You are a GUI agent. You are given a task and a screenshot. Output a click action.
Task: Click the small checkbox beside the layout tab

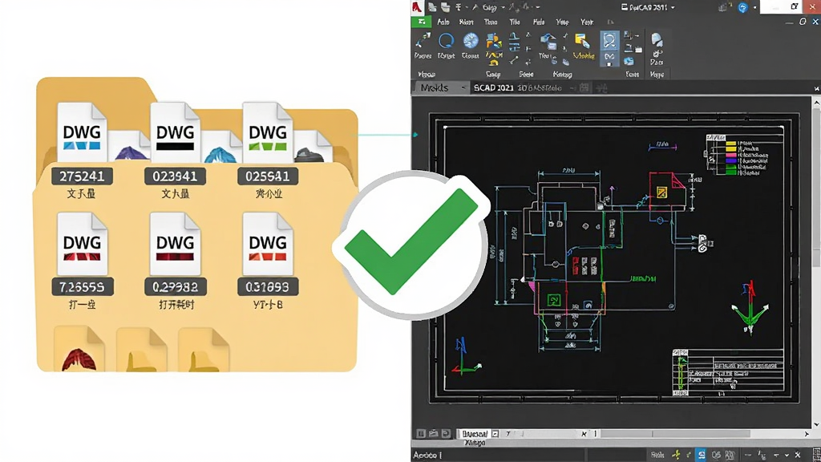click(x=495, y=434)
